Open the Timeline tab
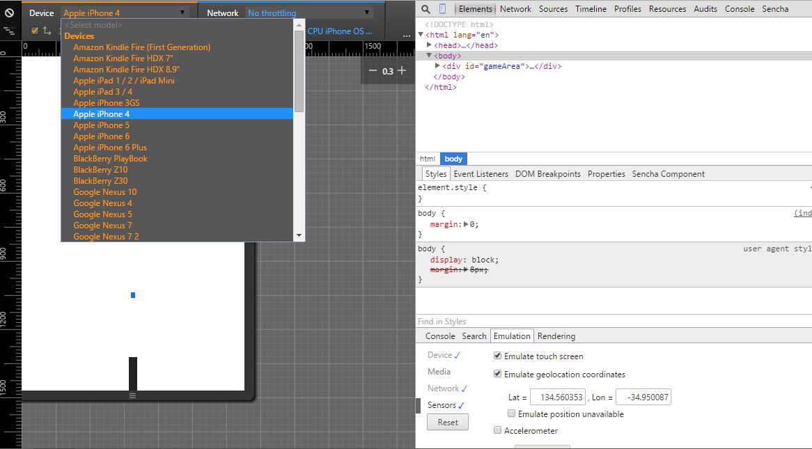The image size is (812, 449). point(591,9)
